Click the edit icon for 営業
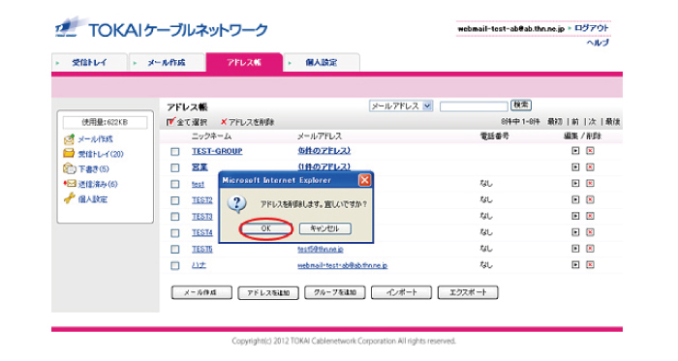This screenshot has width=678, height=361. click(x=575, y=167)
